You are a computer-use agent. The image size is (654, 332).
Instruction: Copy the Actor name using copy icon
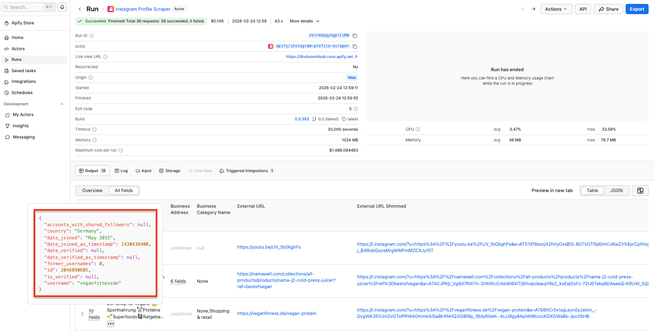click(355, 46)
